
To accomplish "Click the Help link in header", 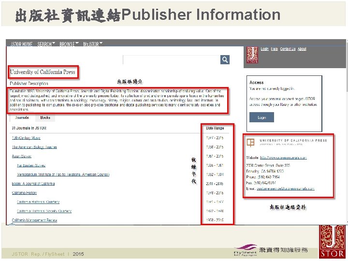I will (275, 49).
